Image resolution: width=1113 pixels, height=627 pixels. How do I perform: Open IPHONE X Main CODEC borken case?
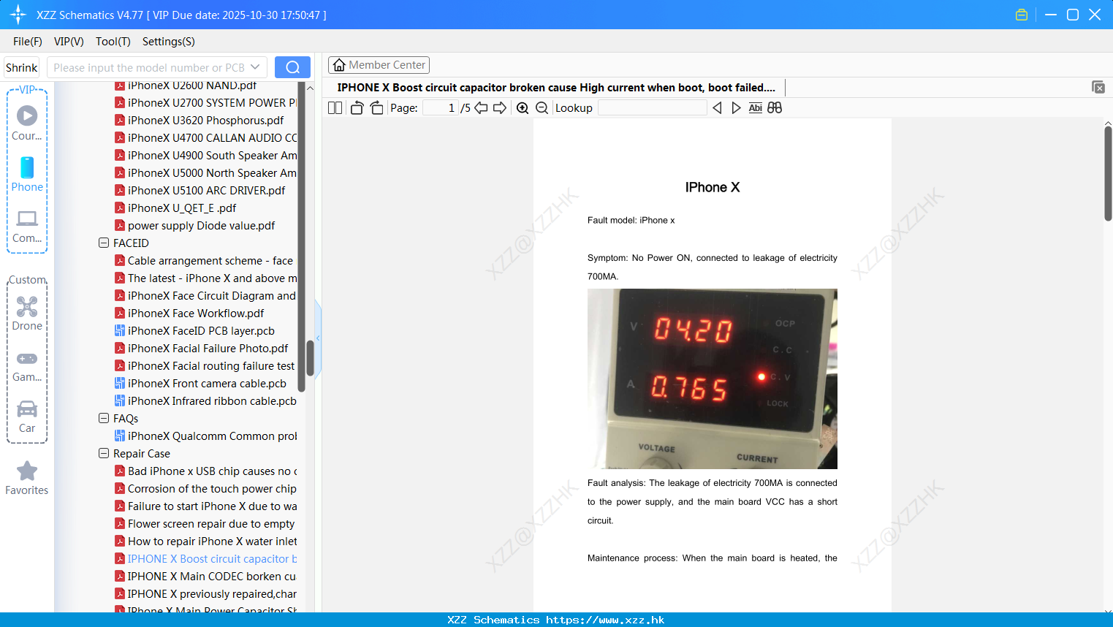pyautogui.click(x=212, y=576)
